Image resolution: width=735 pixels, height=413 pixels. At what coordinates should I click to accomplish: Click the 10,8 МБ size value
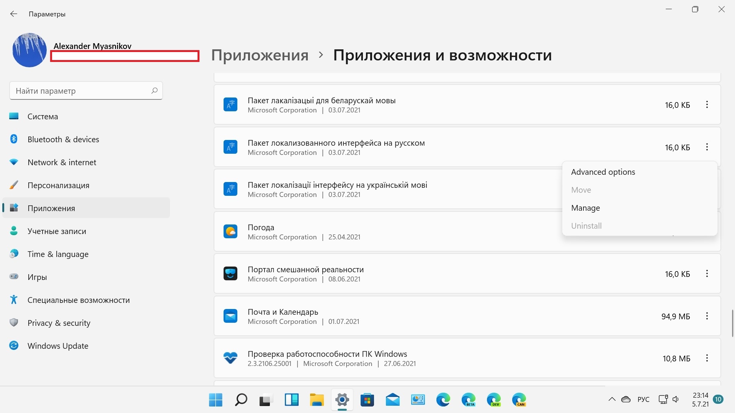[x=676, y=359]
